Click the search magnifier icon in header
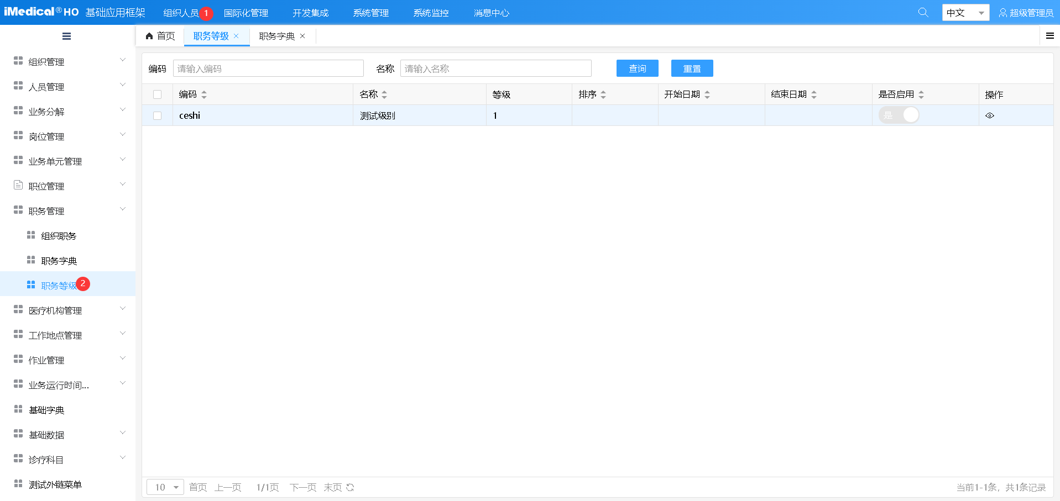 (923, 12)
